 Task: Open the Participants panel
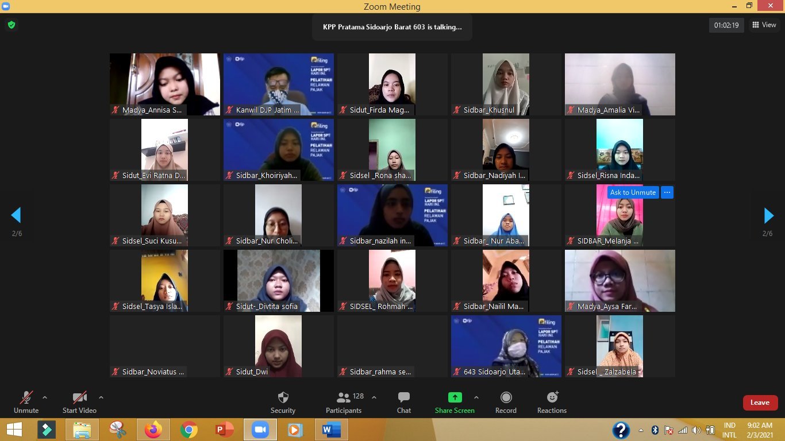pos(344,402)
